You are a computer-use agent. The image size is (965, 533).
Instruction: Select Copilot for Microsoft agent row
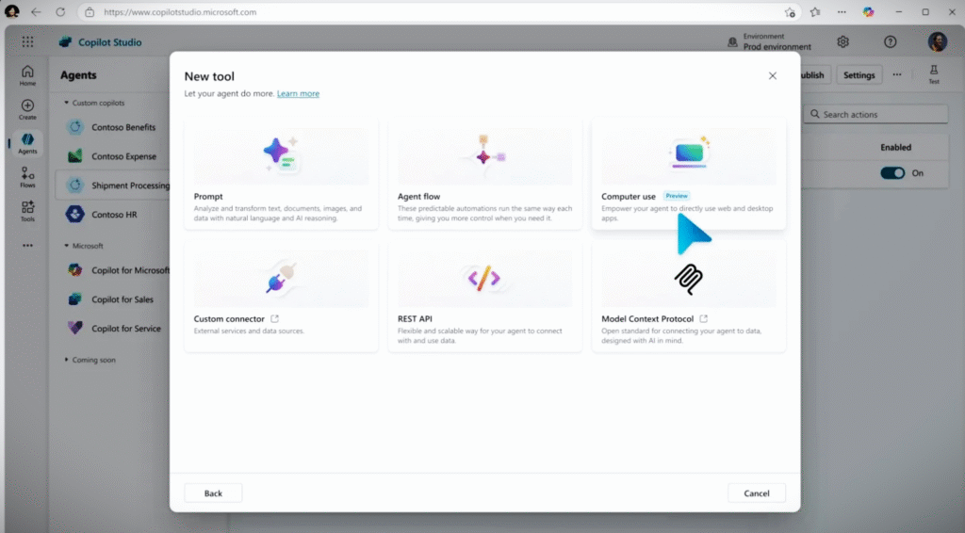click(113, 270)
